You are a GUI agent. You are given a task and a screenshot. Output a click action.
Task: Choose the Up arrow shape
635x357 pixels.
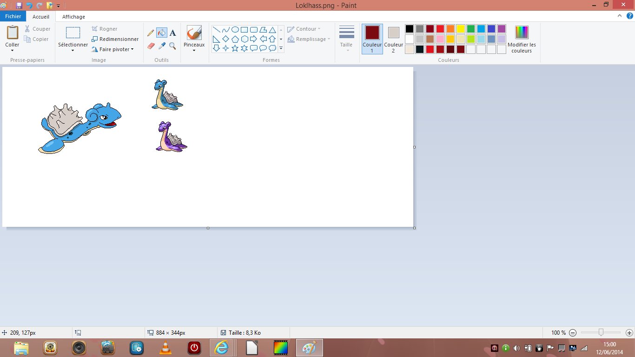coord(272,39)
